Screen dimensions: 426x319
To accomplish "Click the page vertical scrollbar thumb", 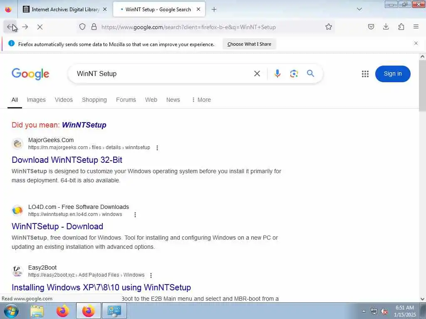I will (423, 86).
